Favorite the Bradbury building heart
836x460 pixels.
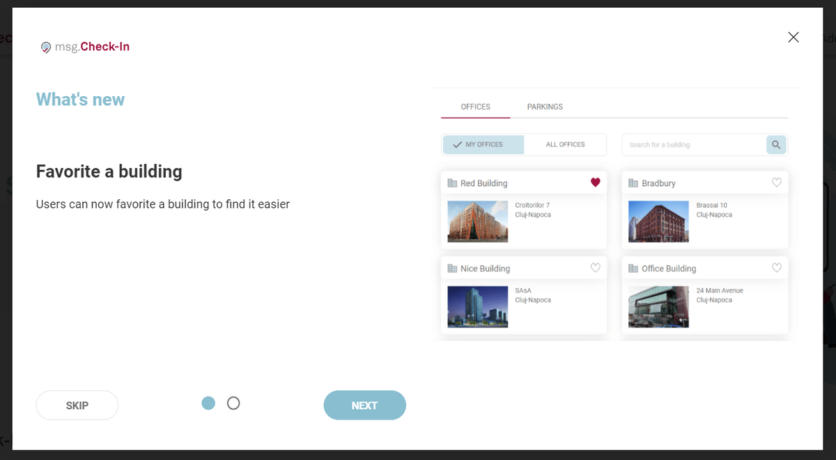777,183
